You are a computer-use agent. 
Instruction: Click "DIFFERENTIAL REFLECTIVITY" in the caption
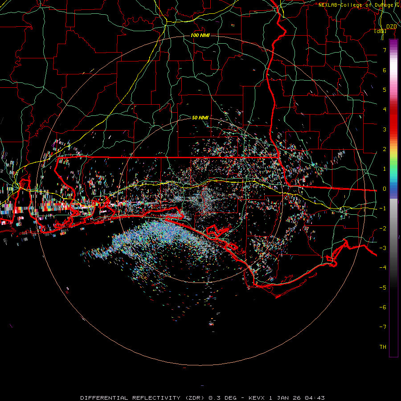131,398
